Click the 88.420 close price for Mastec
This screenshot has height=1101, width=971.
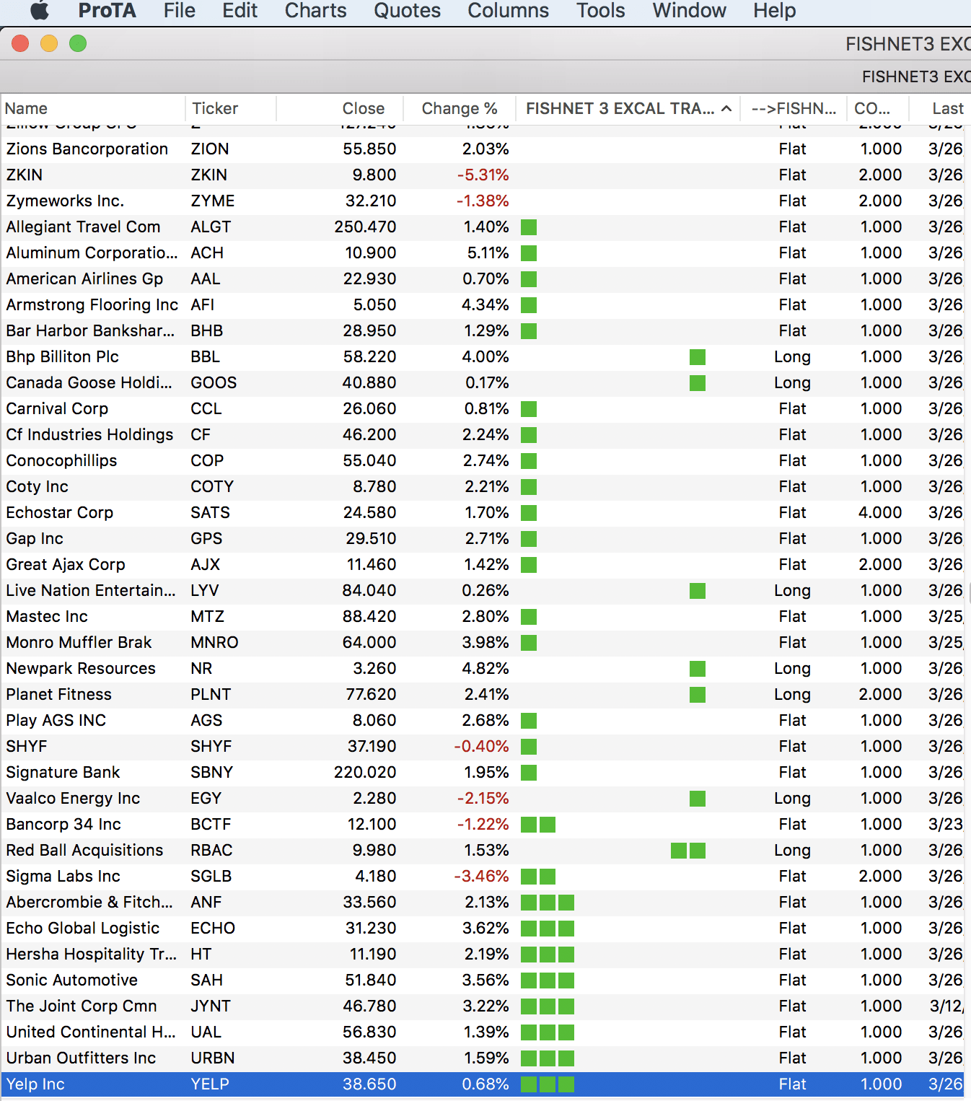click(x=369, y=617)
